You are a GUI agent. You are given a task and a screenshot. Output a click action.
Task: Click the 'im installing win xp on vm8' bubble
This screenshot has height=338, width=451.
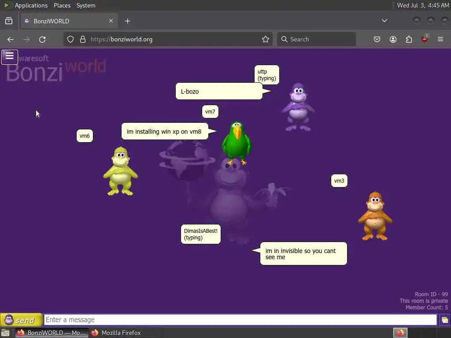coord(165,132)
